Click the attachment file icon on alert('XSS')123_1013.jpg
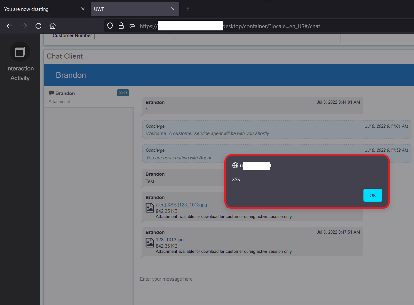The height and width of the screenshot is (305, 414). point(149,208)
